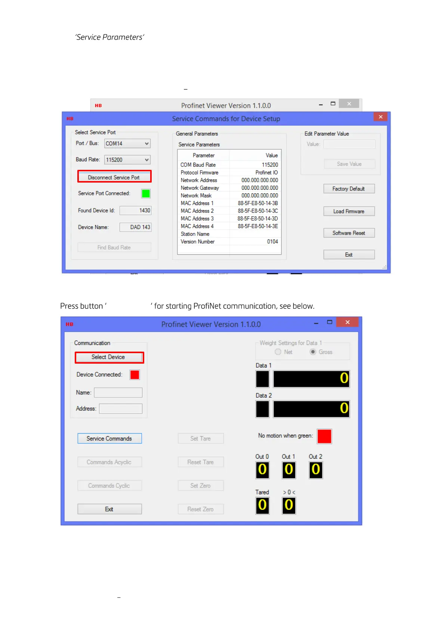This screenshot has width=445, height=630.
Task: Click the Out 0 status indicator
Action: (x=262, y=470)
